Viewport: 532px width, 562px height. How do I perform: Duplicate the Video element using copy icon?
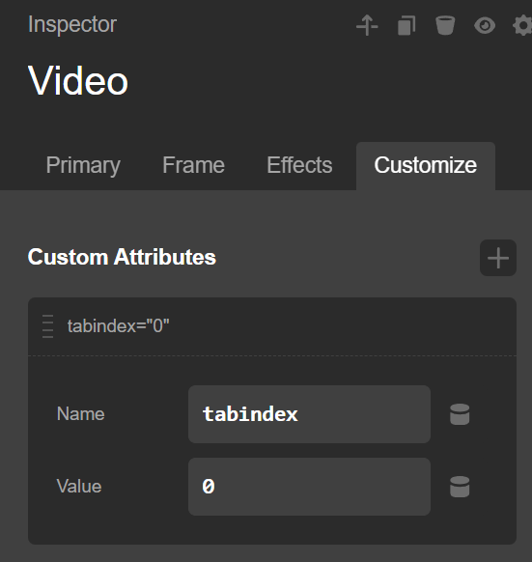click(x=406, y=25)
